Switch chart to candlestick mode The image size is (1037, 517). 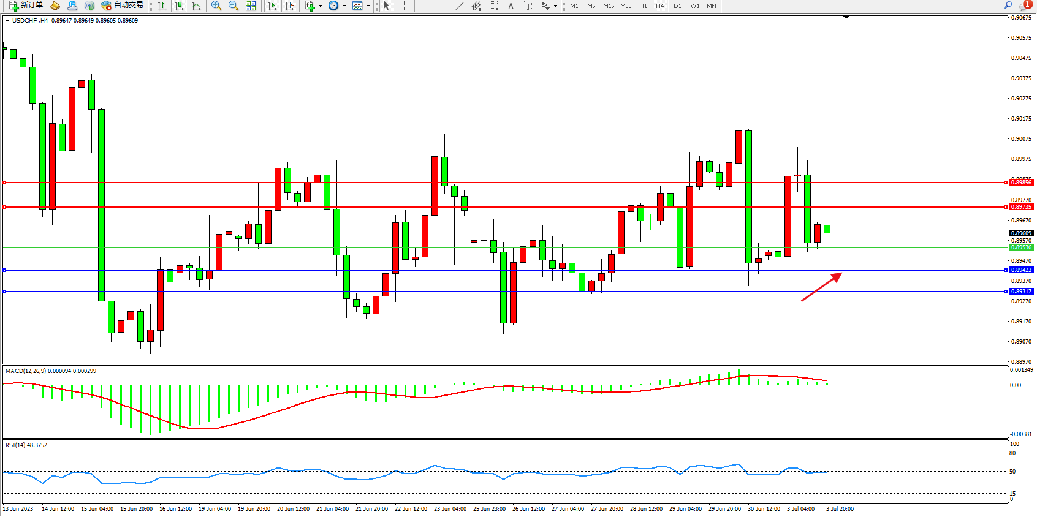tap(179, 6)
